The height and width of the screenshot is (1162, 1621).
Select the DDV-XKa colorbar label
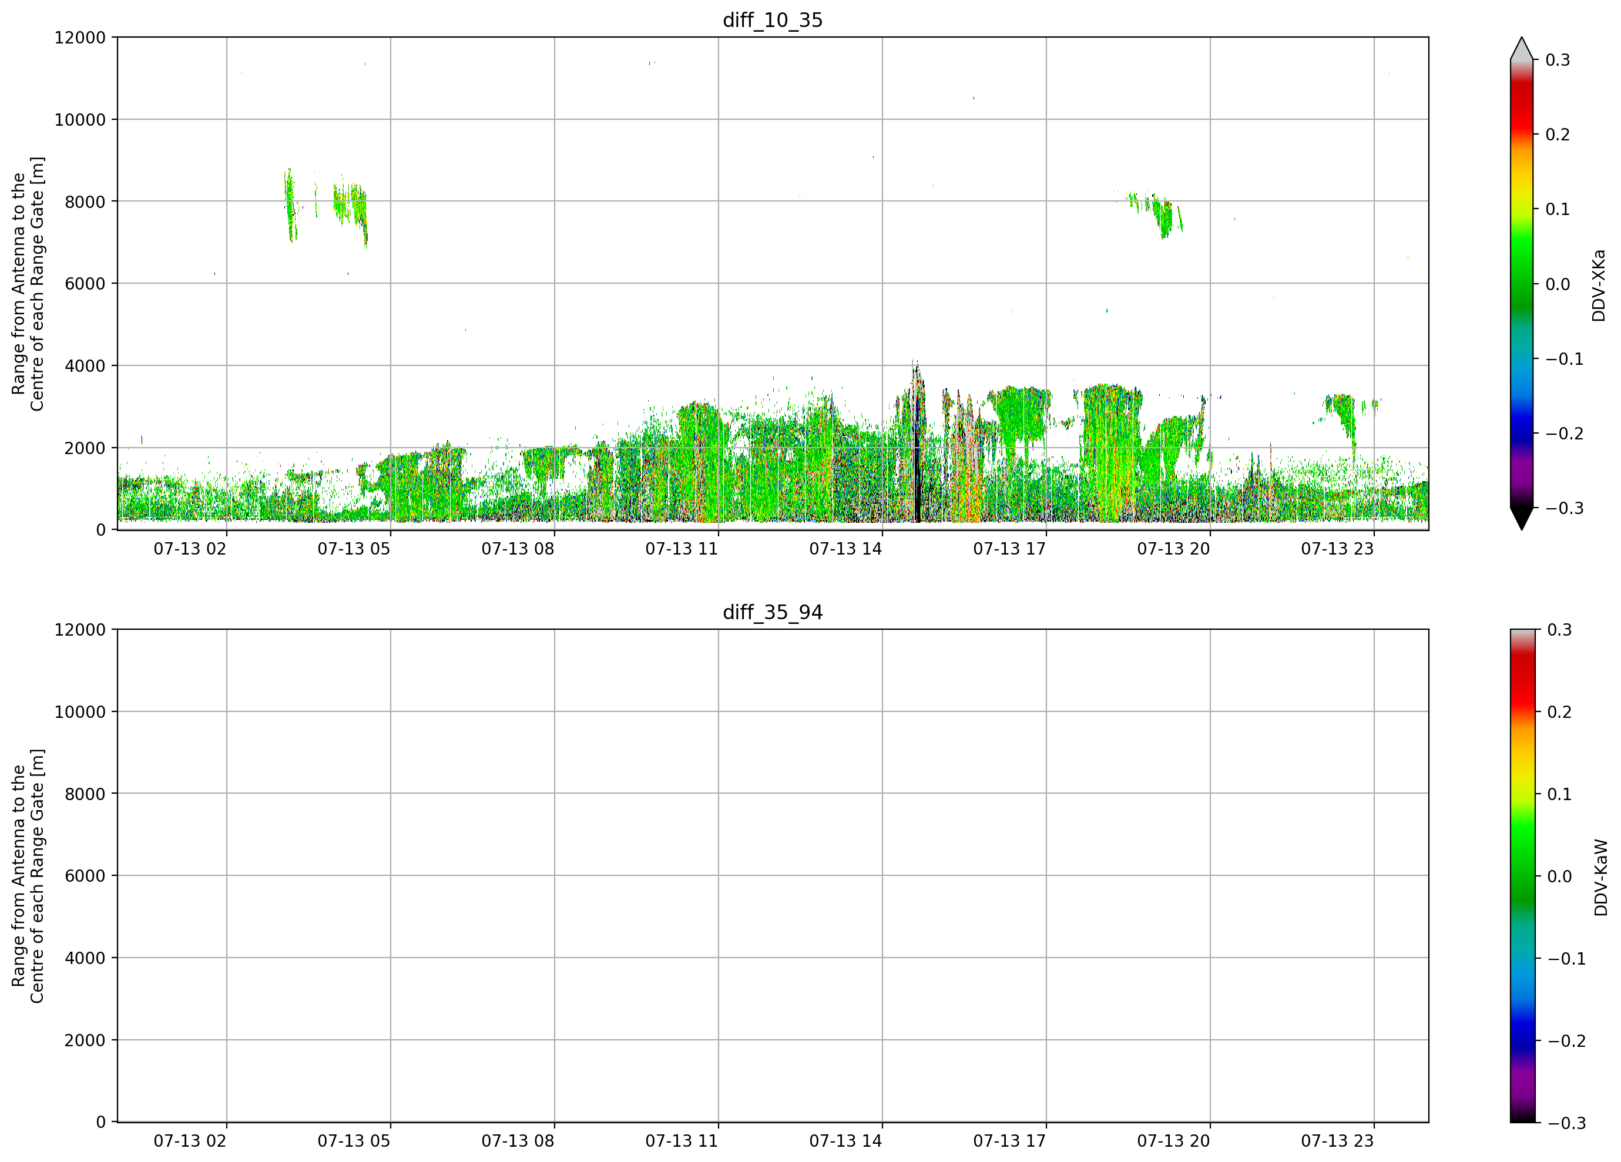pyautogui.click(x=1599, y=285)
